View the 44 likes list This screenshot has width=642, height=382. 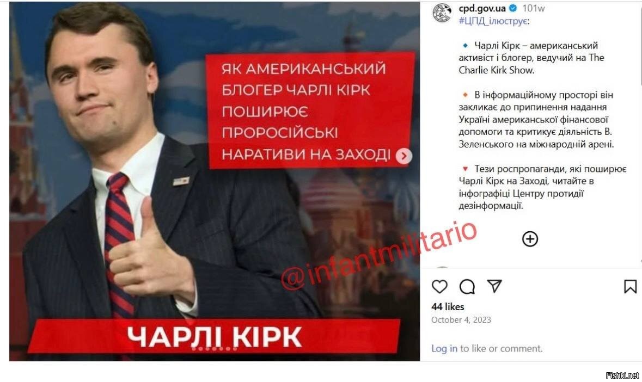448,307
